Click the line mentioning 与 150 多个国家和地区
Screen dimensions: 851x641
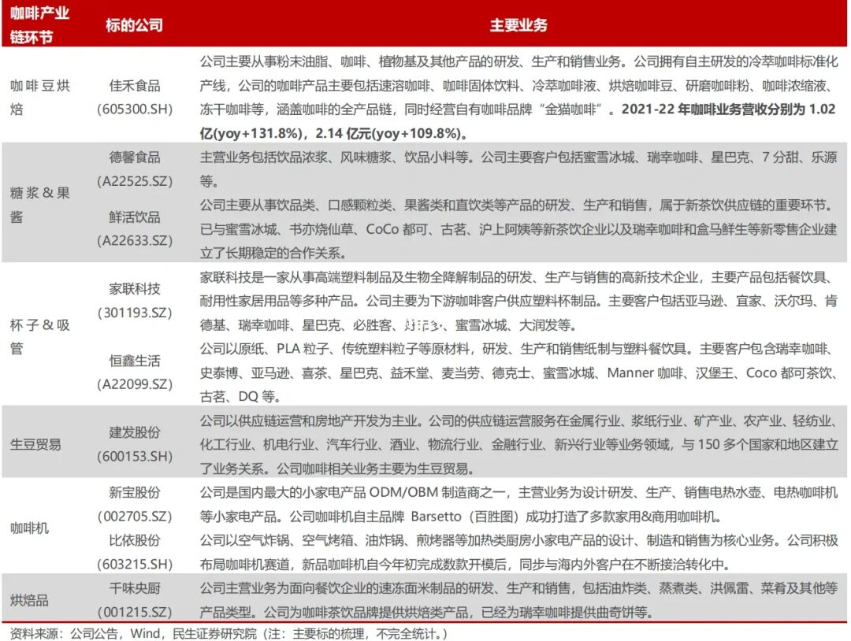click(518, 444)
